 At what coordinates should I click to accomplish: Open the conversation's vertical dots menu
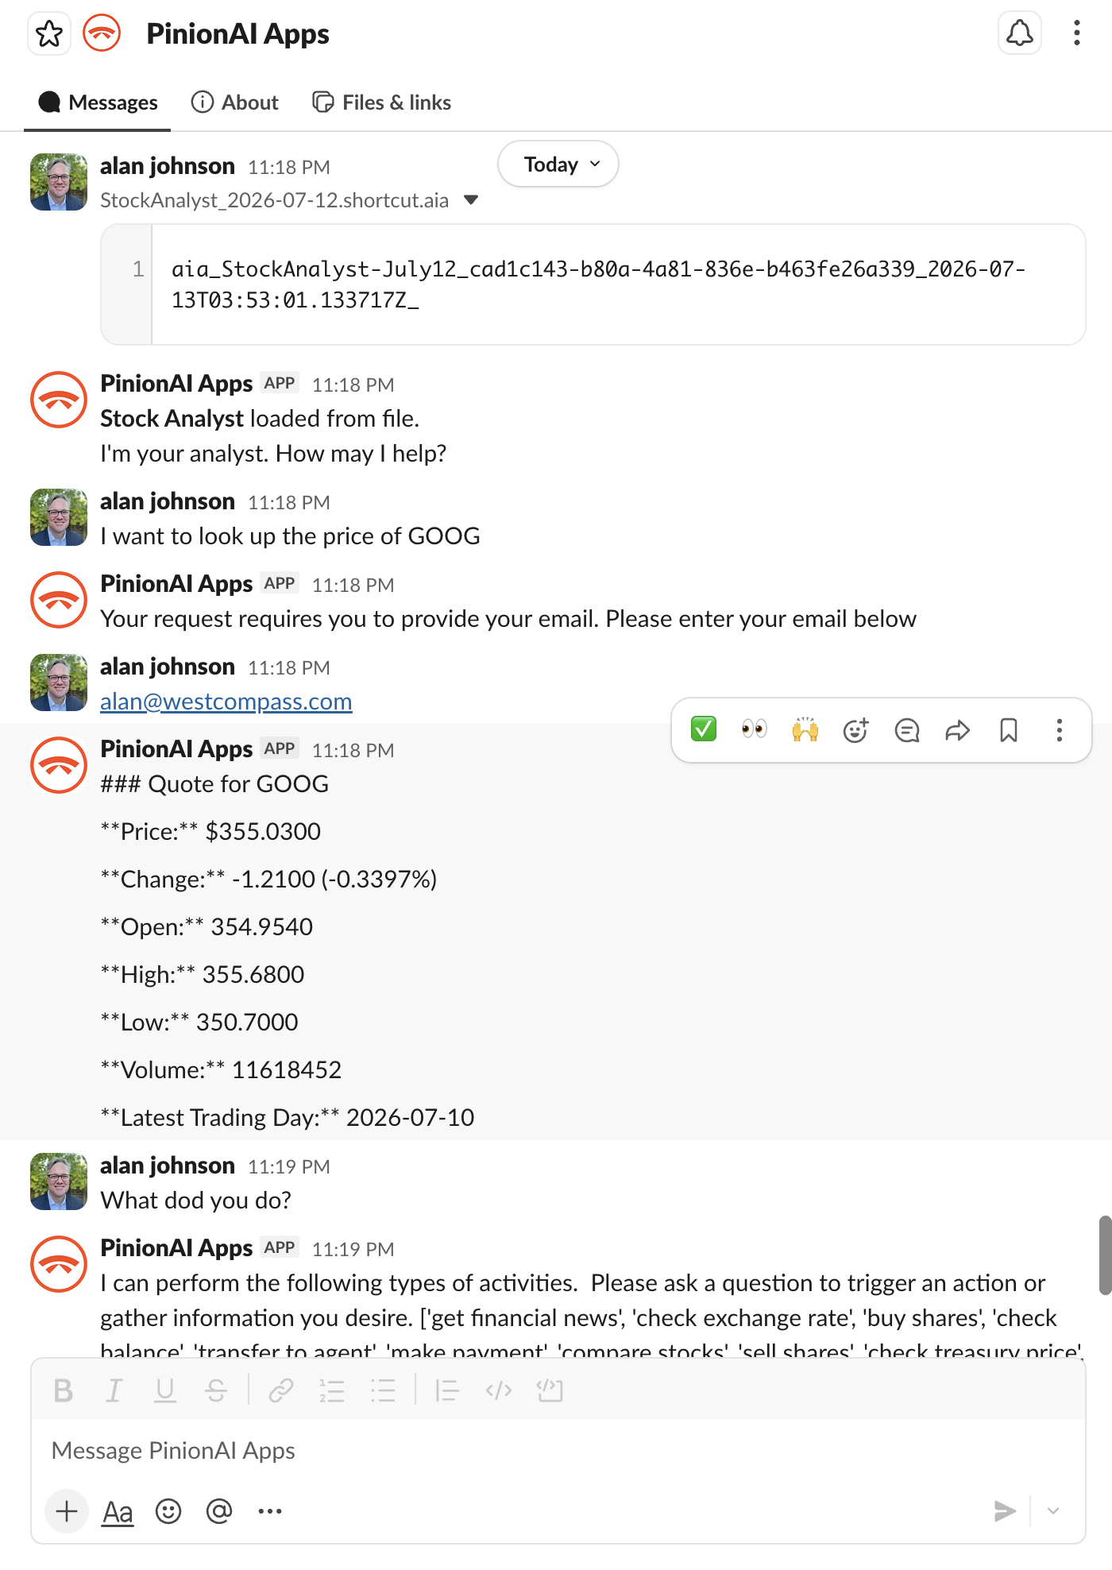point(1077,33)
